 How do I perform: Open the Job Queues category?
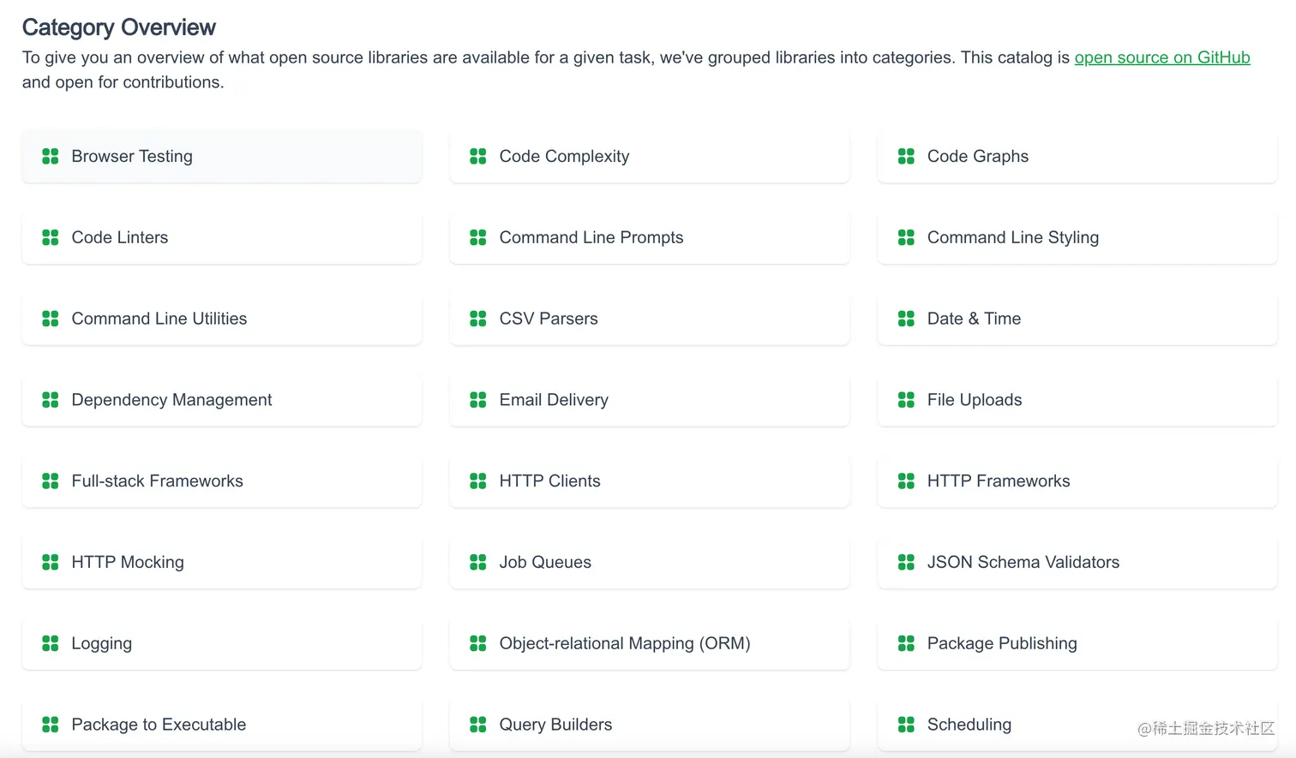click(545, 563)
